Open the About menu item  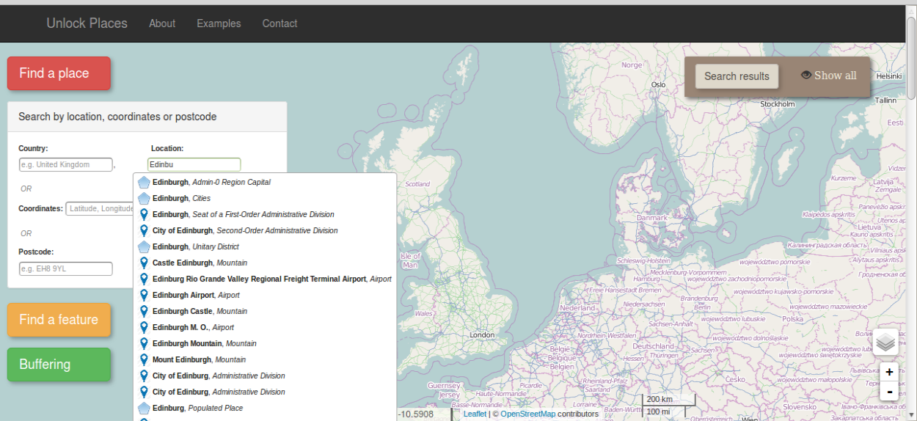click(162, 23)
